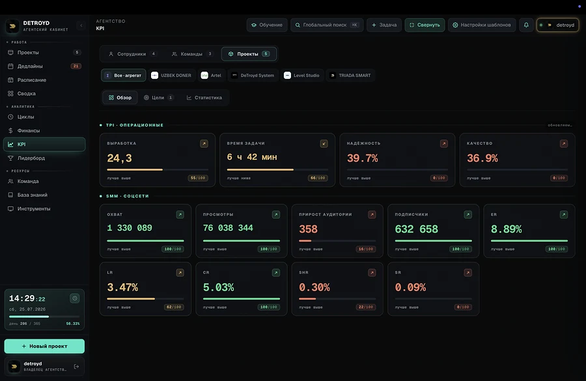This screenshot has width=586, height=381.
Task: Switch to the Цели view
Action: pyautogui.click(x=158, y=98)
